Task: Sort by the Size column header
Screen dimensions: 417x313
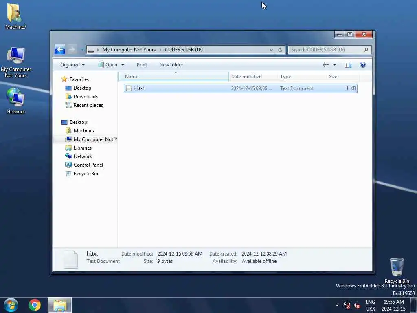Action: click(343, 76)
